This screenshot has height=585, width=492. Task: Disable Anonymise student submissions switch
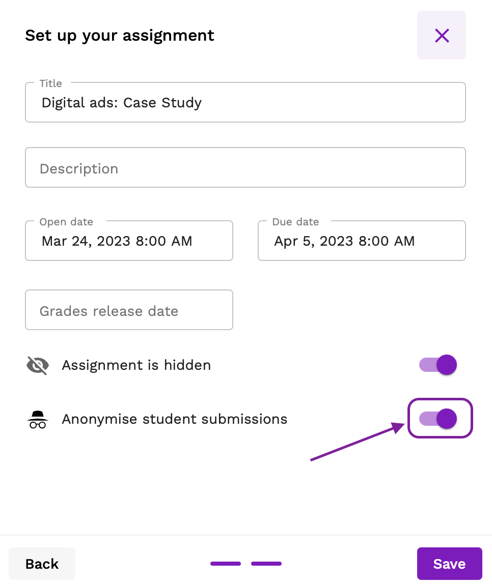pos(438,419)
